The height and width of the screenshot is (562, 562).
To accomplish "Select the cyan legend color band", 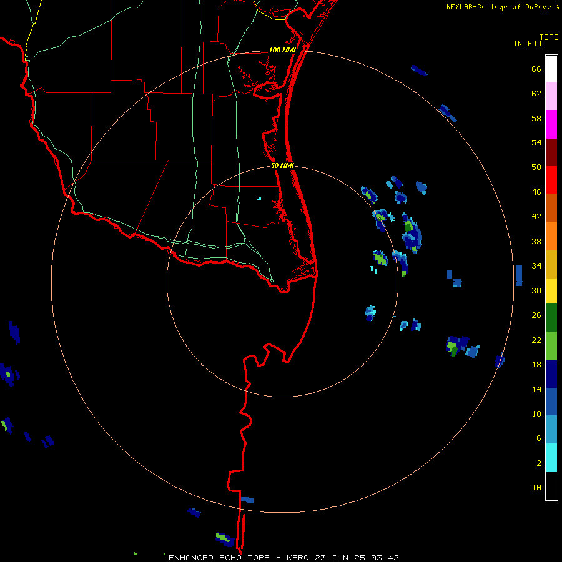I will click(x=551, y=458).
